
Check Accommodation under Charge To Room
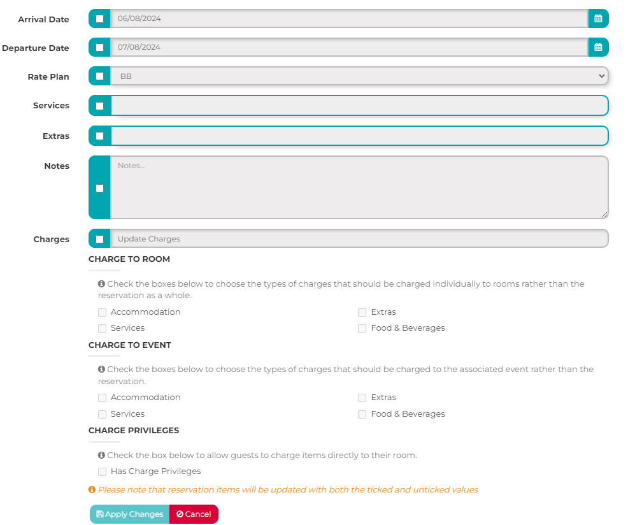click(x=102, y=312)
